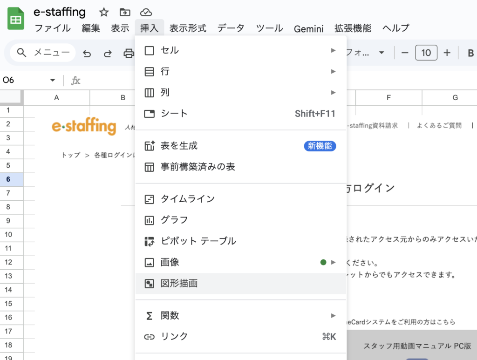
Task: Decrease font size with minus button
Action: point(404,53)
